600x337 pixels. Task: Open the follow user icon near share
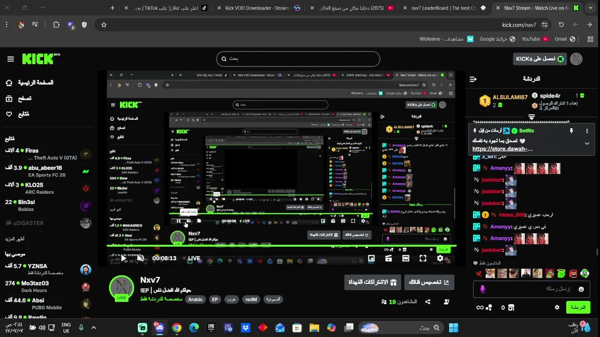tap(446, 302)
